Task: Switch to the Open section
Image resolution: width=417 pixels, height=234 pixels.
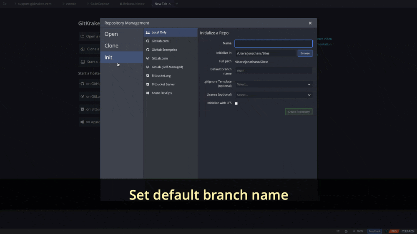Action: pos(121,34)
